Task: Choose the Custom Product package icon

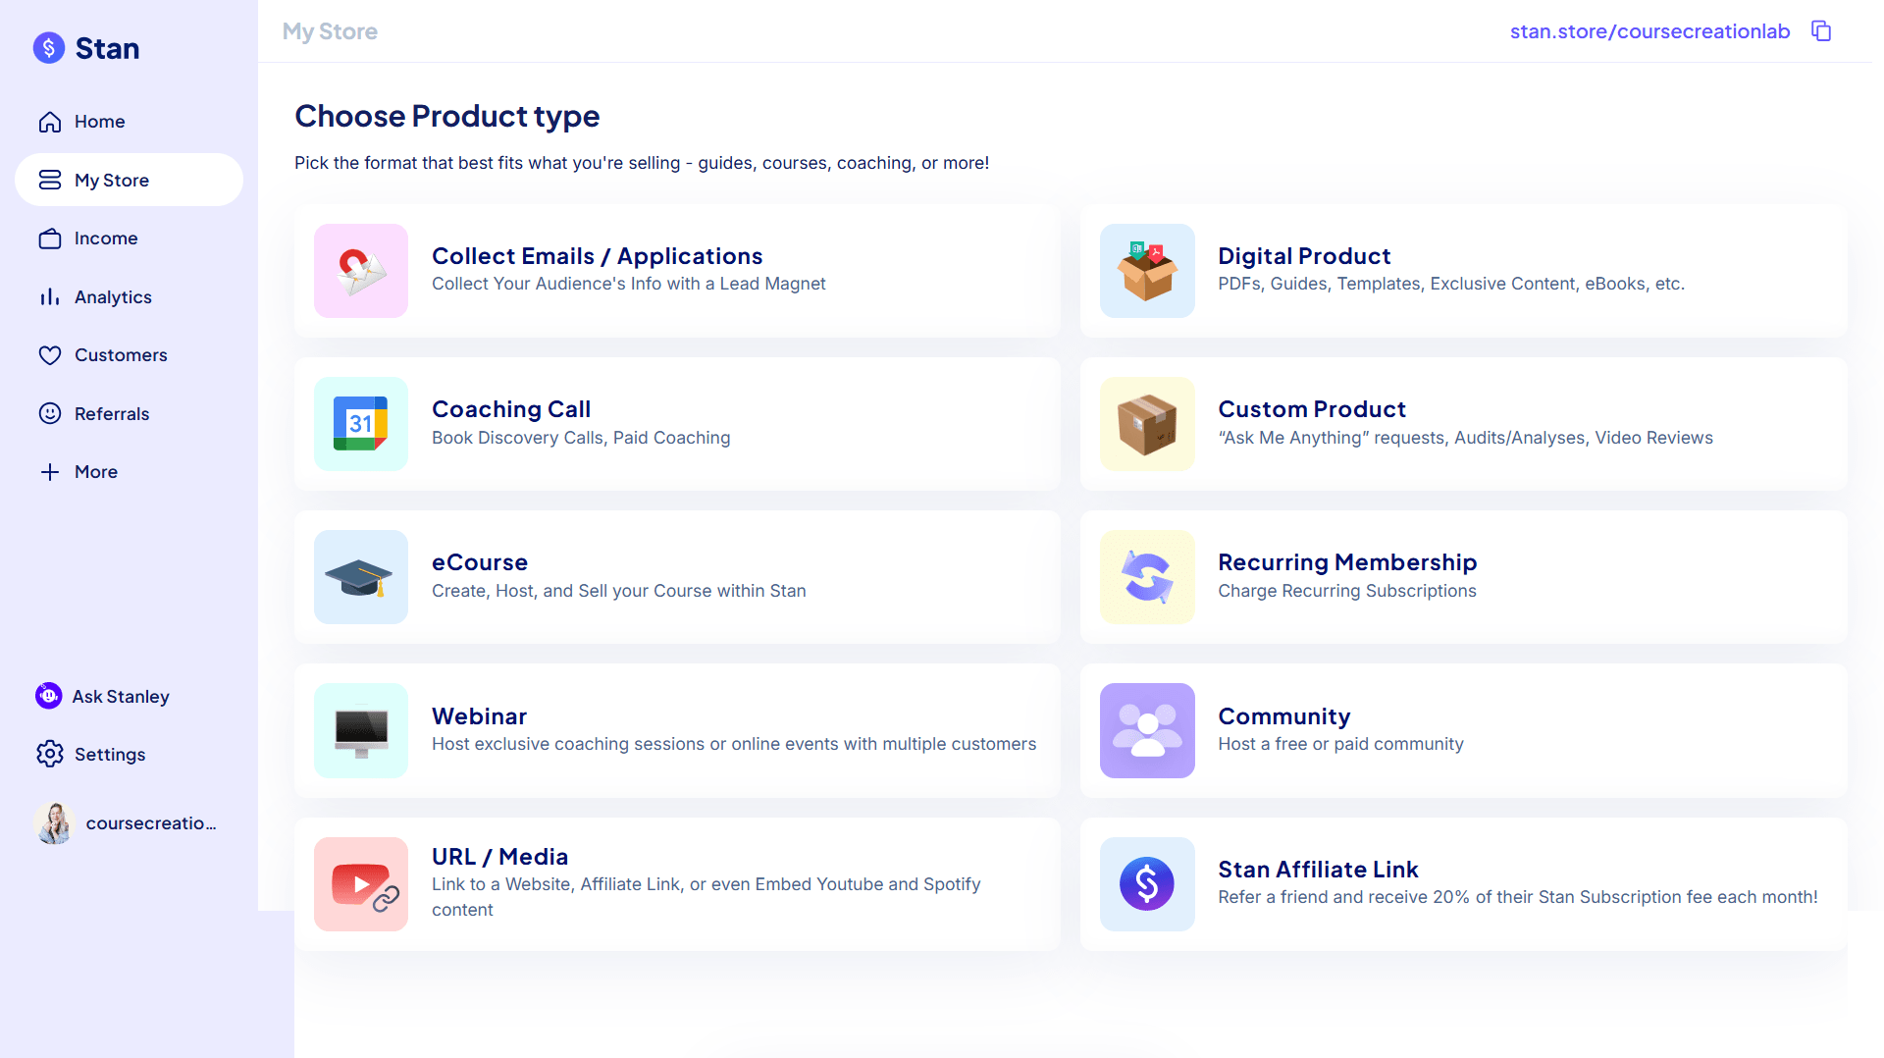Action: (1147, 424)
